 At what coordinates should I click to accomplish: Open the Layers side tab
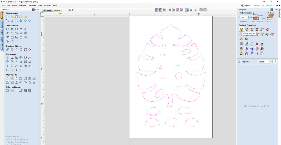[x=2, y=40]
